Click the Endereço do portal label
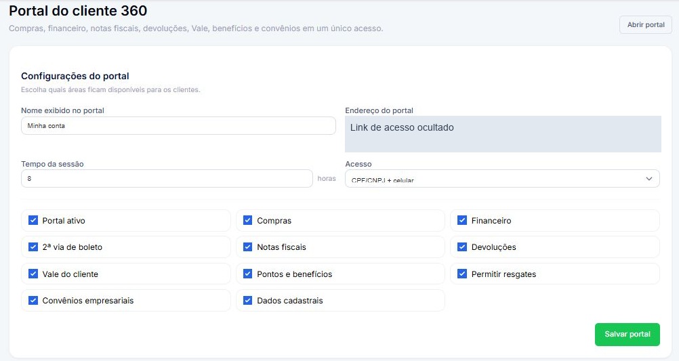 point(379,110)
